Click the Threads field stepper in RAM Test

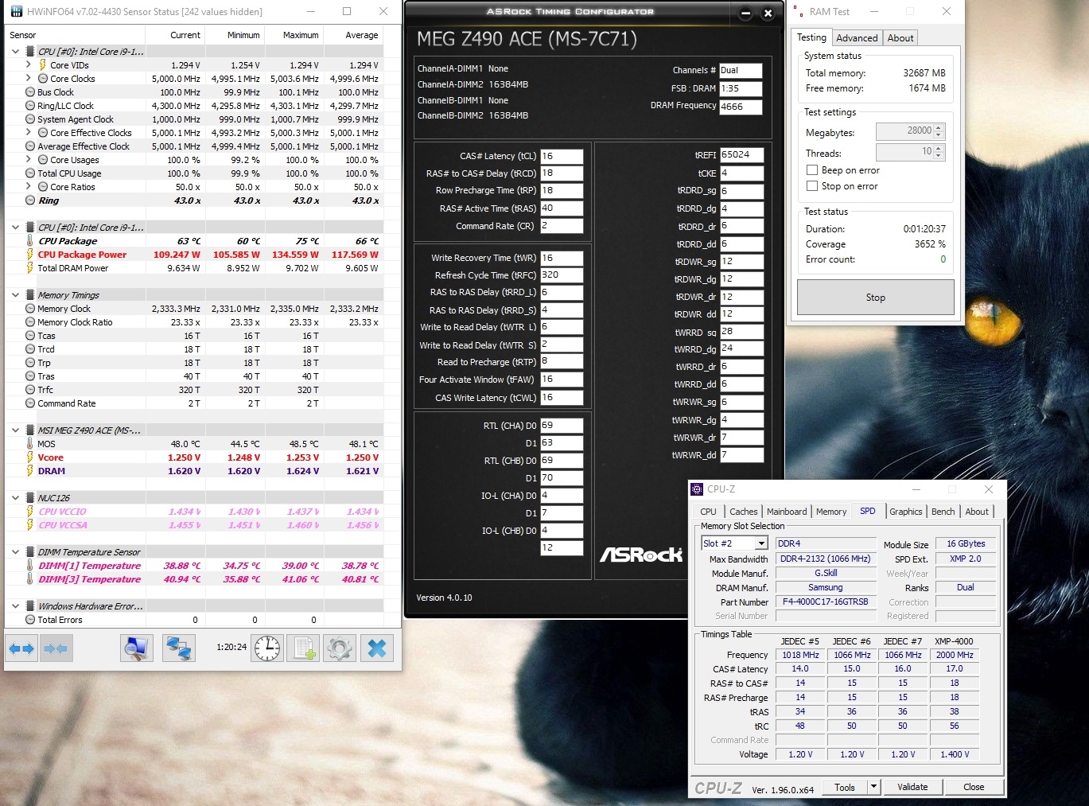[939, 151]
